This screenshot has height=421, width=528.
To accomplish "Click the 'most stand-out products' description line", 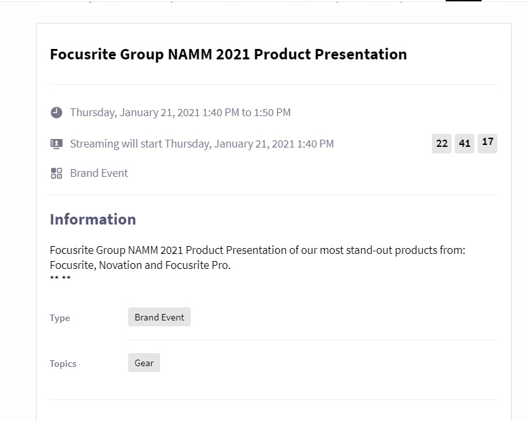I will [x=257, y=250].
